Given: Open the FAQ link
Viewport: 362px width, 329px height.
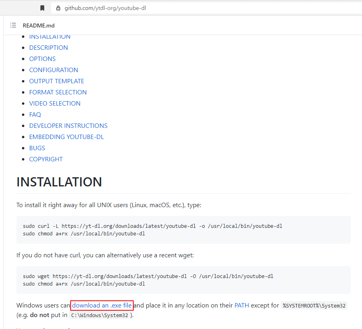Looking at the screenshot, I should (x=35, y=114).
